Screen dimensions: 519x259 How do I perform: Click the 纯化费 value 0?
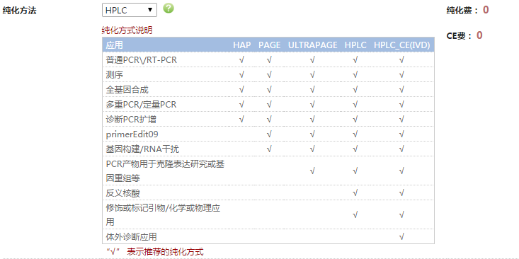pyautogui.click(x=486, y=10)
